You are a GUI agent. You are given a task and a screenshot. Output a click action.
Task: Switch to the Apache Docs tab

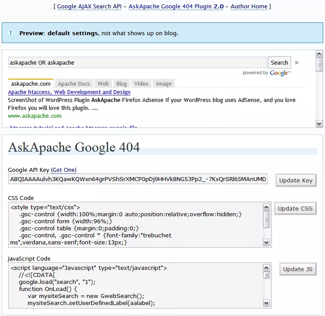[x=74, y=84]
